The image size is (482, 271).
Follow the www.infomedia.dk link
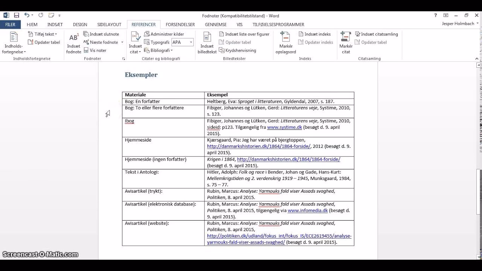[x=307, y=210]
